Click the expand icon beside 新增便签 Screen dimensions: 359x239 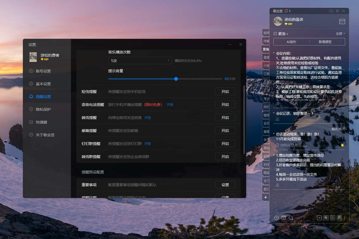point(340,42)
